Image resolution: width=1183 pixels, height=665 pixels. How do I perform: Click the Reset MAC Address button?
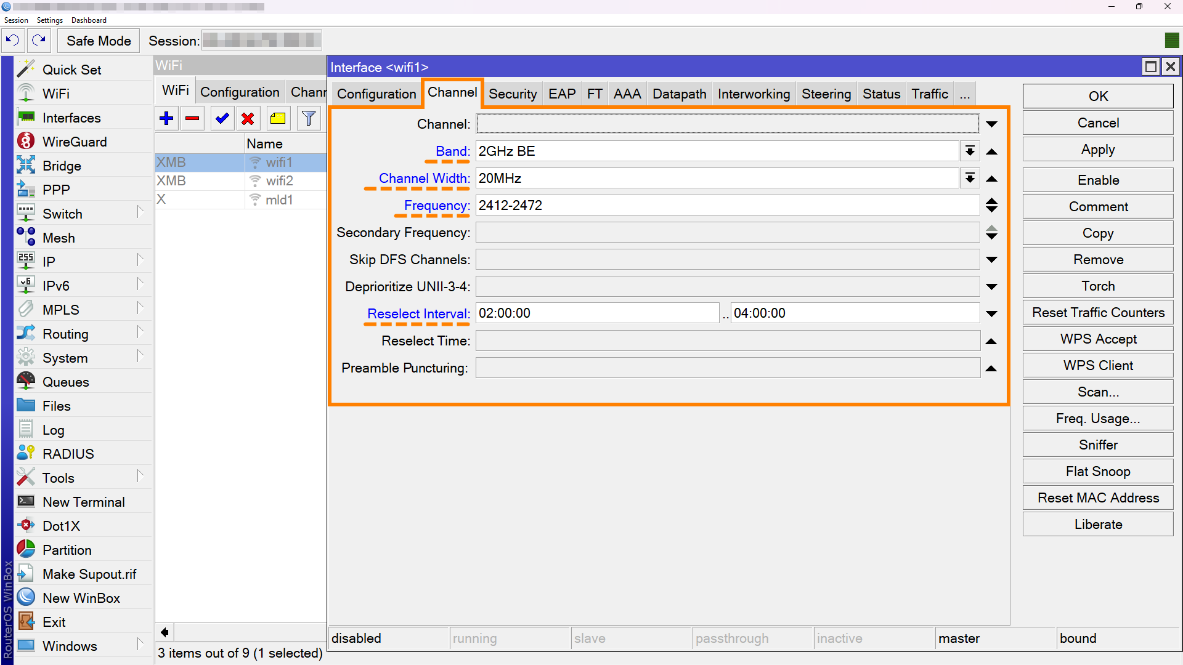click(x=1098, y=498)
